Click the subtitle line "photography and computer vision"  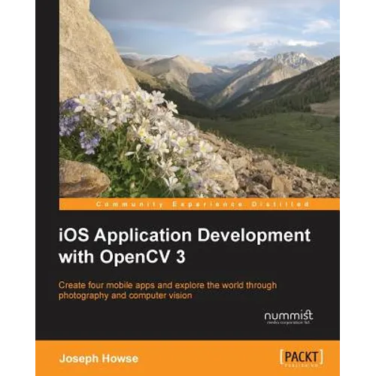(x=126, y=296)
